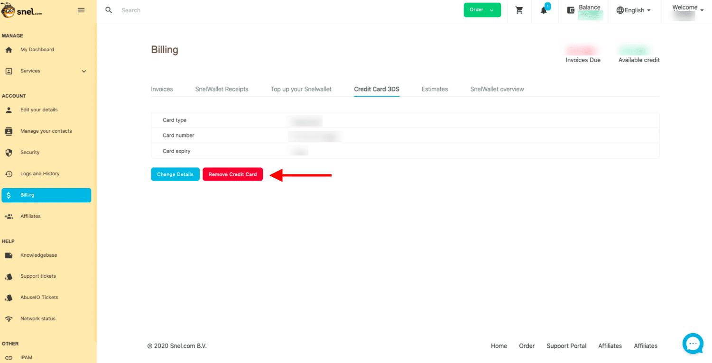Screen dimensions: 712x363
Task: Click the Card expiry row label
Action: 176,151
